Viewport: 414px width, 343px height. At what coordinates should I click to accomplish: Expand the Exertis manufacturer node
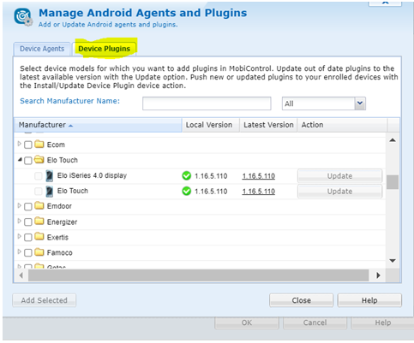tap(20, 236)
